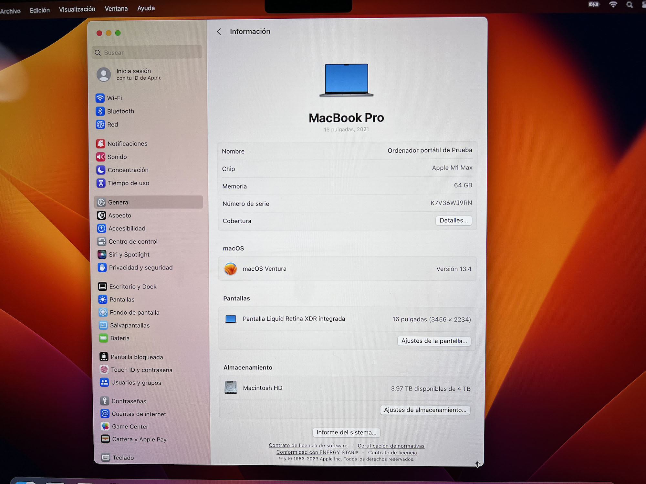The image size is (646, 484).
Task: Open Certificación de normativas link
Action: pos(391,446)
